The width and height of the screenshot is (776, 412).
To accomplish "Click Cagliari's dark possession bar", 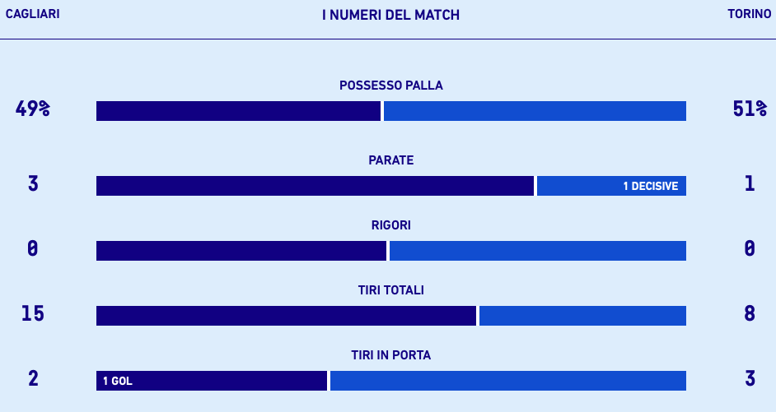I will (x=238, y=111).
